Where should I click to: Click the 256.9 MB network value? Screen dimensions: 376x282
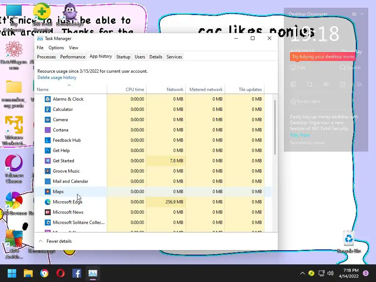(174, 202)
